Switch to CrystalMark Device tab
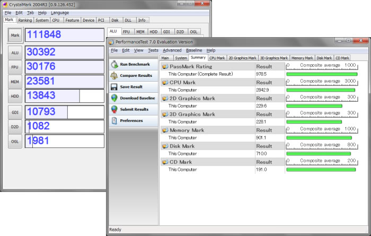The image size is (371, 236). 89,20
